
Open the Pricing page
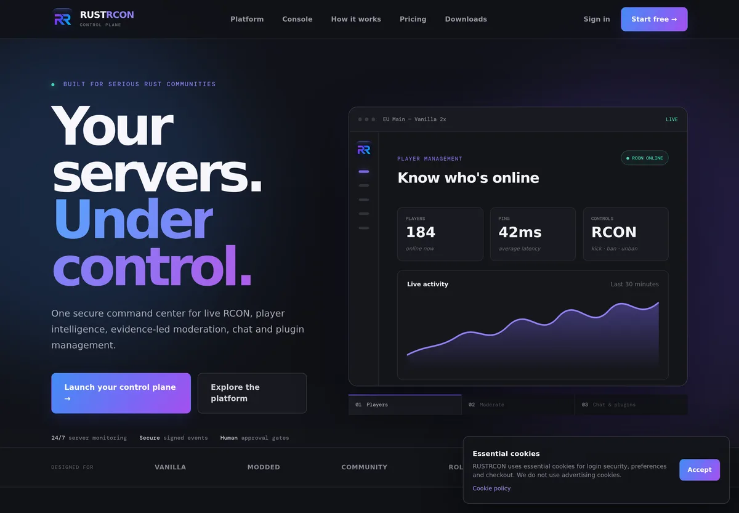pos(413,19)
